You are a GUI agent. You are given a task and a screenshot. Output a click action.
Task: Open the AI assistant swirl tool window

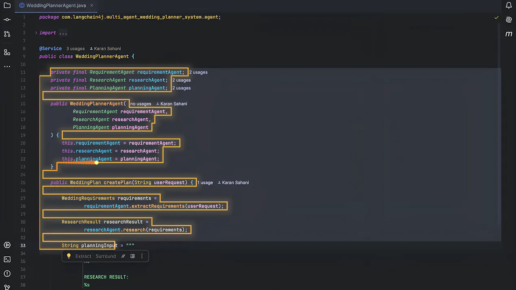tap(509, 19)
